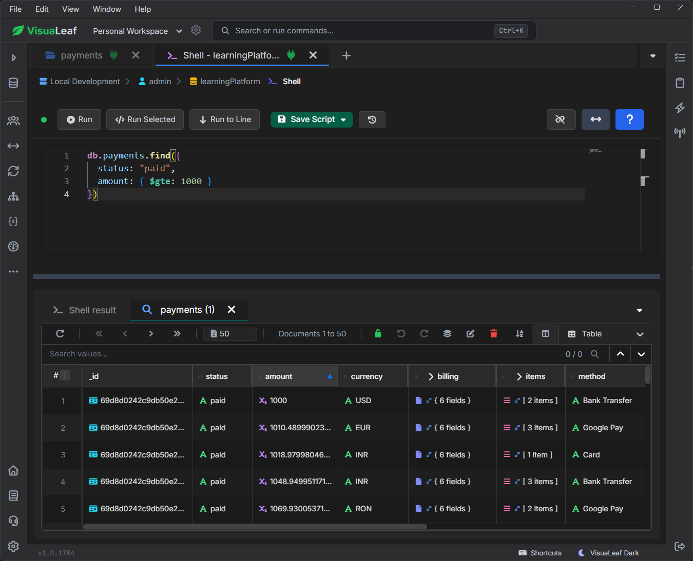Open sort order icon in results toolbar
The height and width of the screenshot is (561, 693).
(519, 334)
